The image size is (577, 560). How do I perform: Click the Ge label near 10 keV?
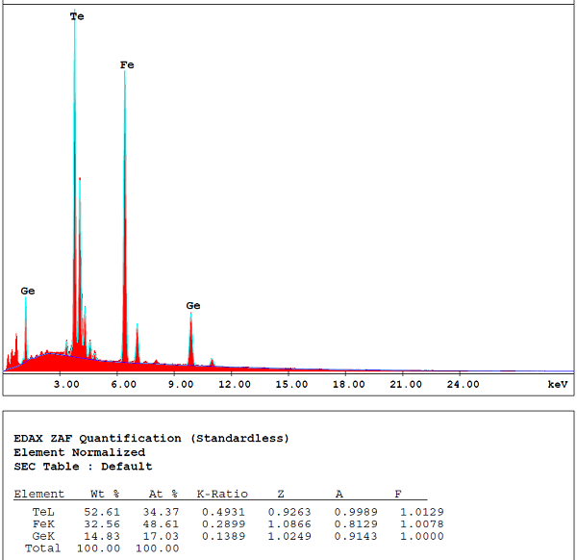(193, 306)
